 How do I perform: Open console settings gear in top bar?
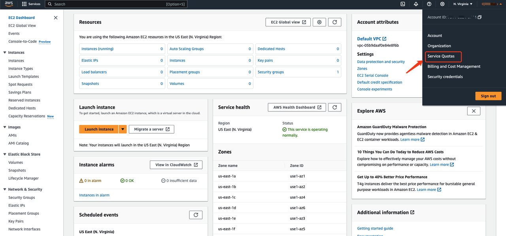(442, 4)
